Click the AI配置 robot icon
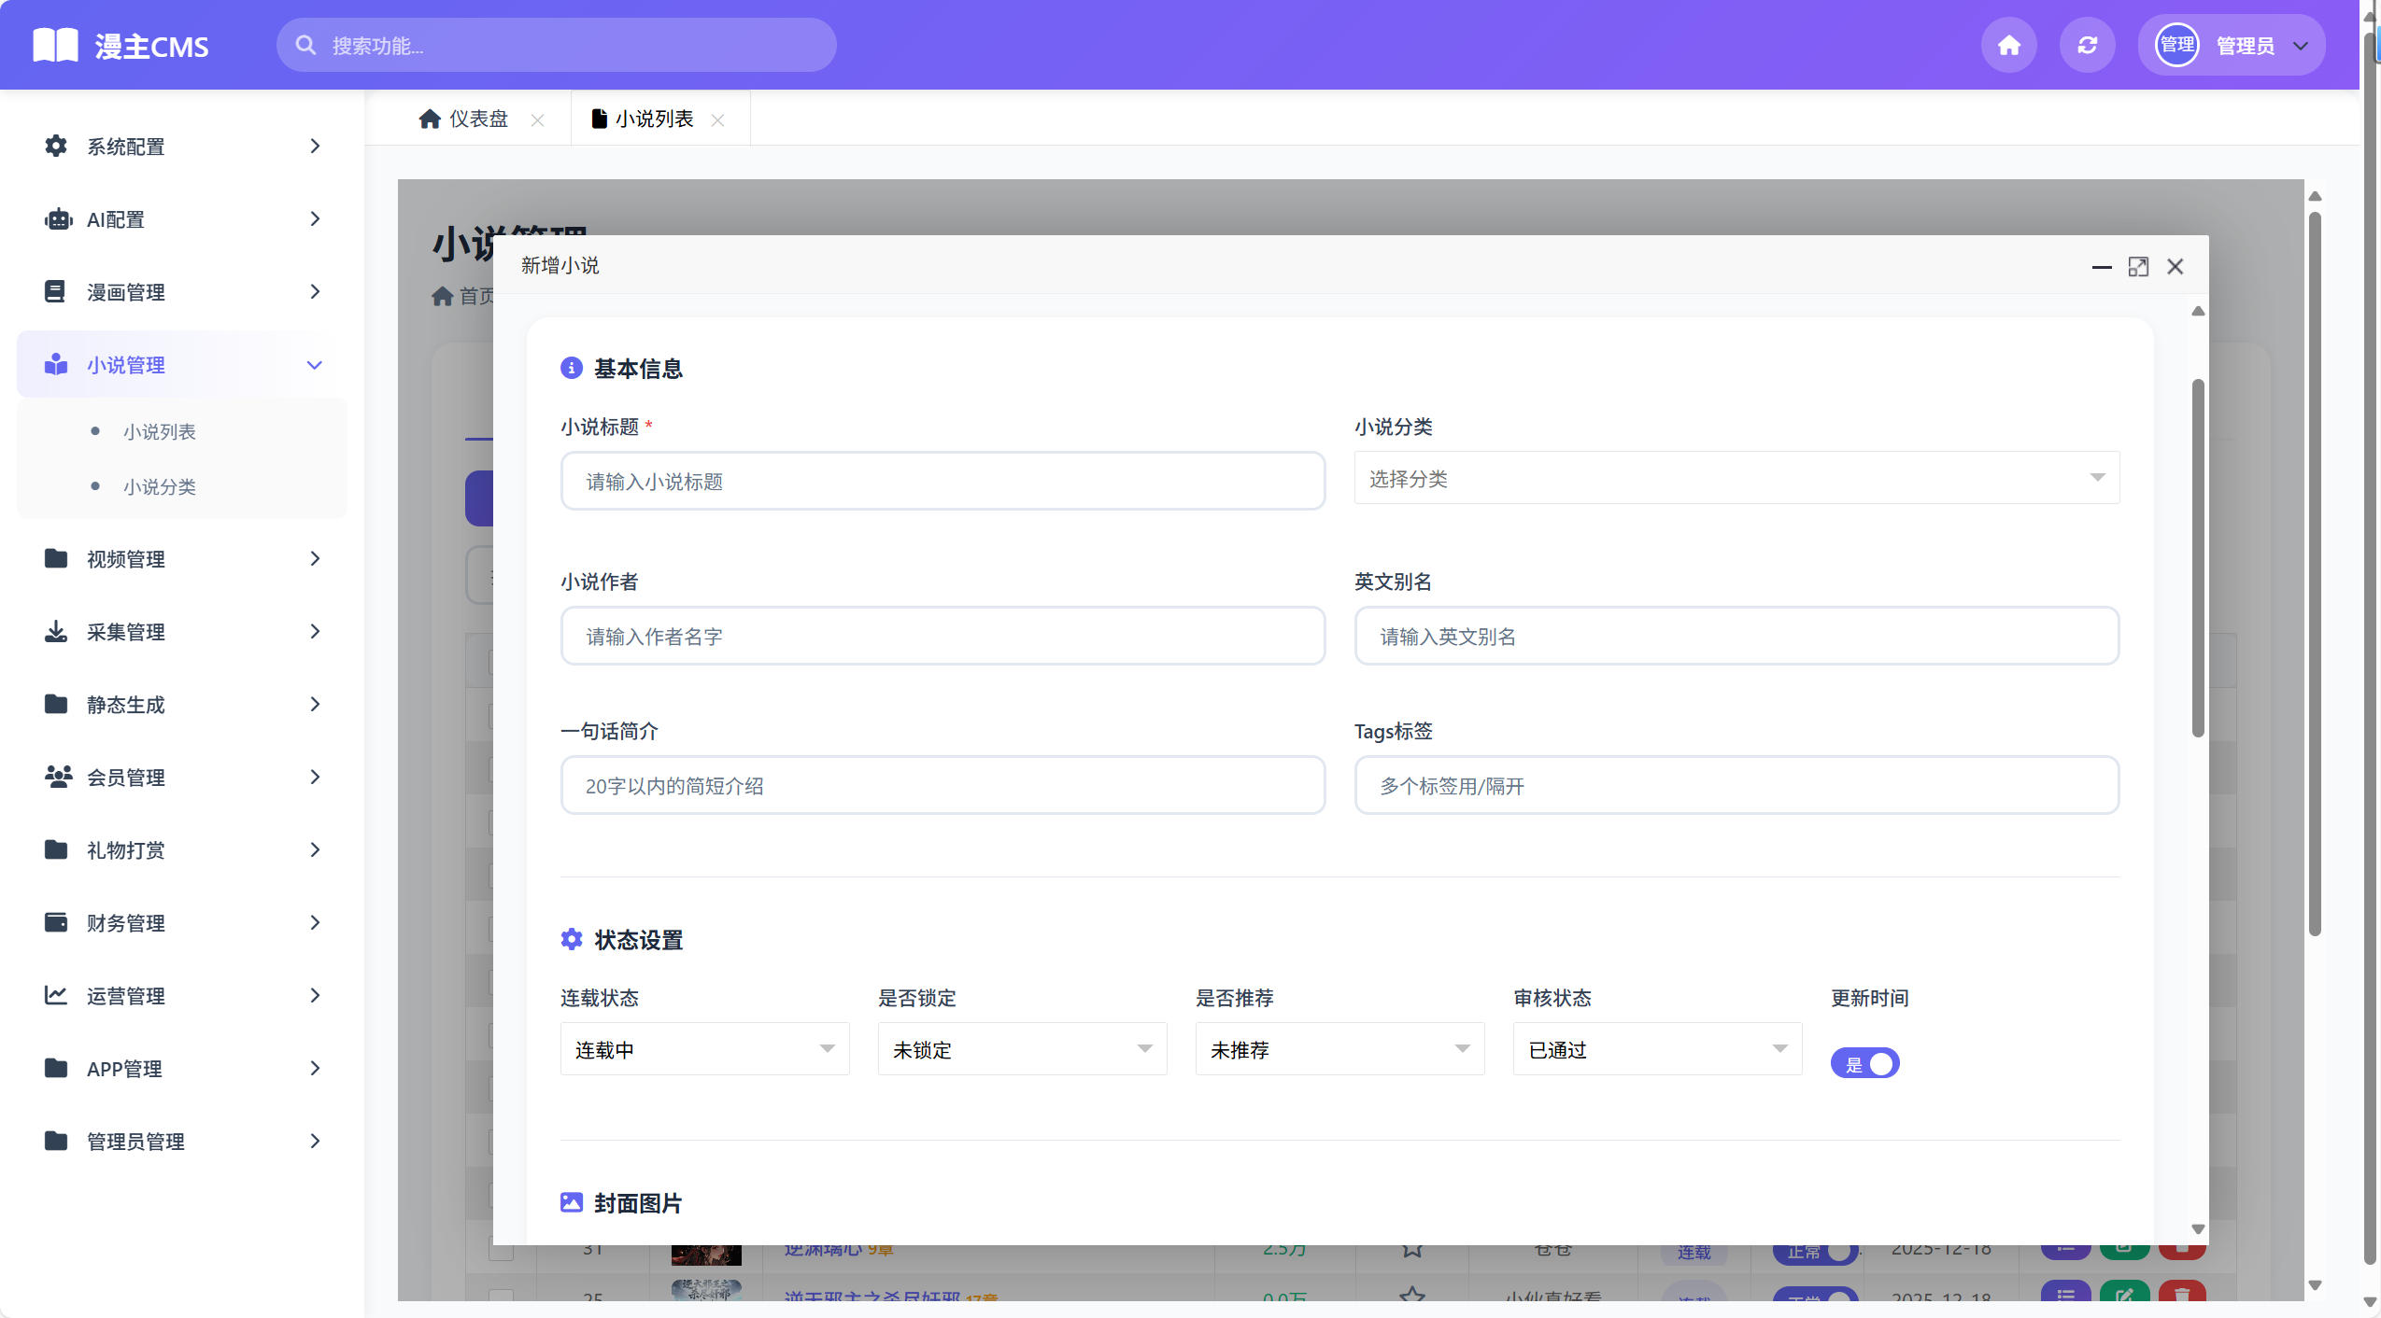This screenshot has height=1318, width=2381. (55, 218)
